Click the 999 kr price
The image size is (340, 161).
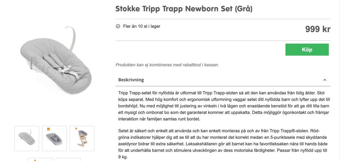[317, 29]
